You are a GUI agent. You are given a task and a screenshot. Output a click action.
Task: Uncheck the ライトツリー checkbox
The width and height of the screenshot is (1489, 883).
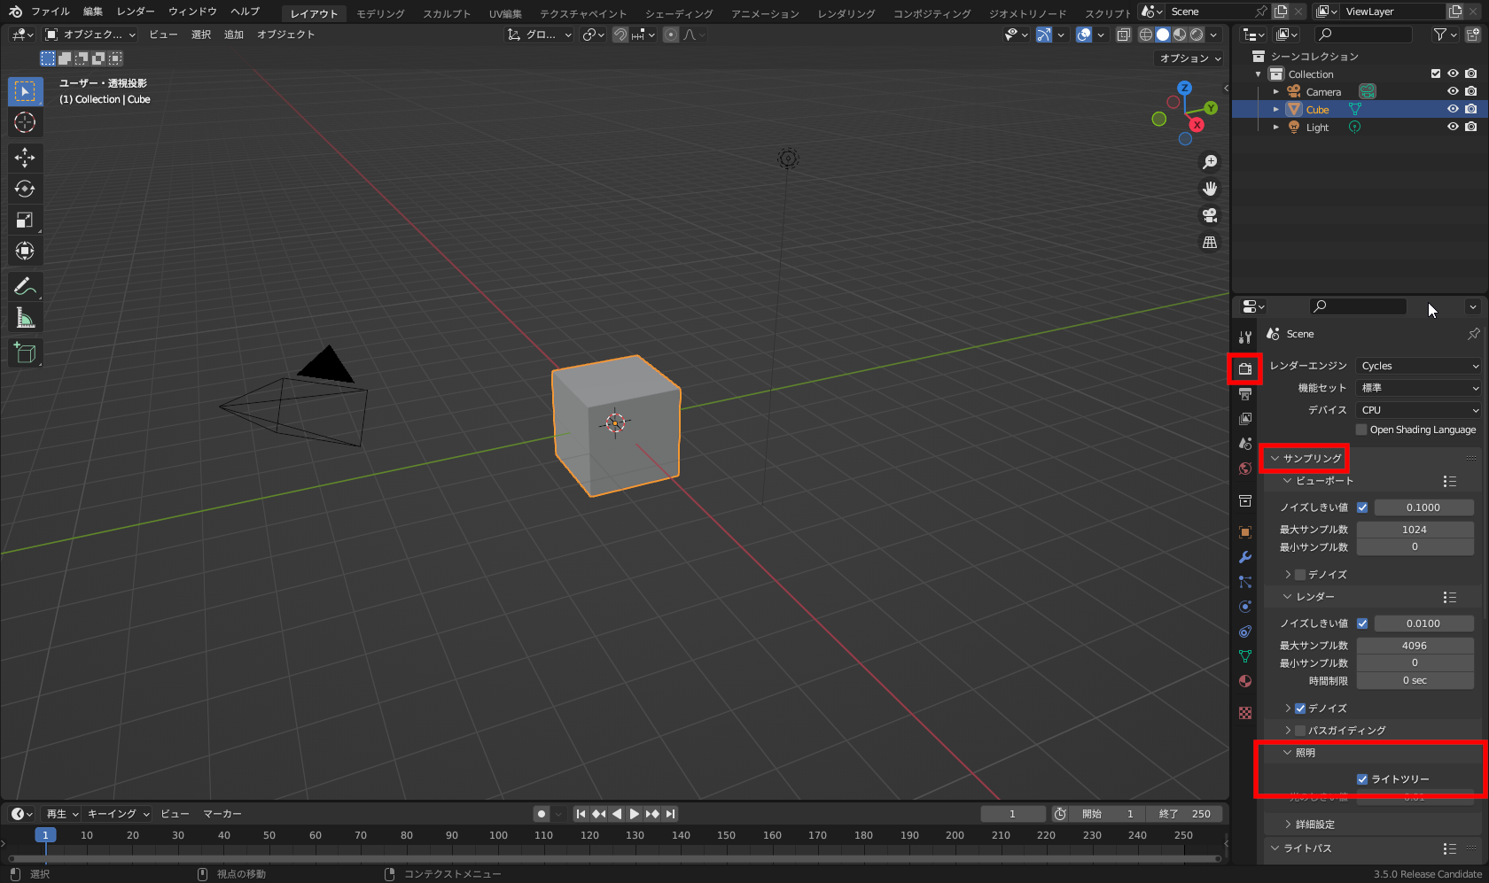pyautogui.click(x=1362, y=779)
